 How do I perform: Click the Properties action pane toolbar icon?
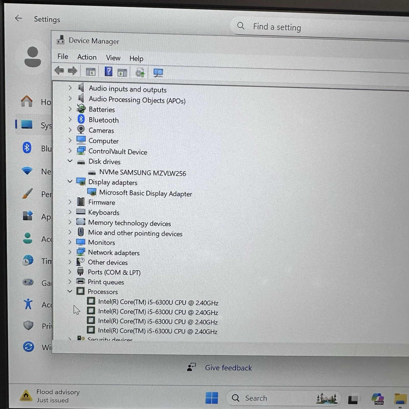click(x=122, y=73)
